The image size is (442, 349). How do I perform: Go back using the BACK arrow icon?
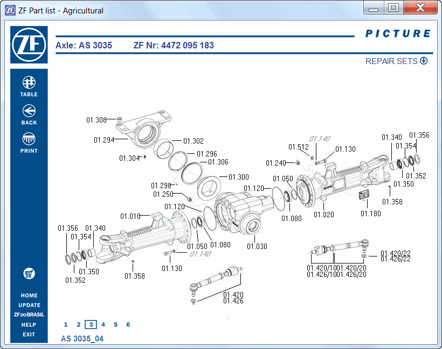tap(29, 111)
